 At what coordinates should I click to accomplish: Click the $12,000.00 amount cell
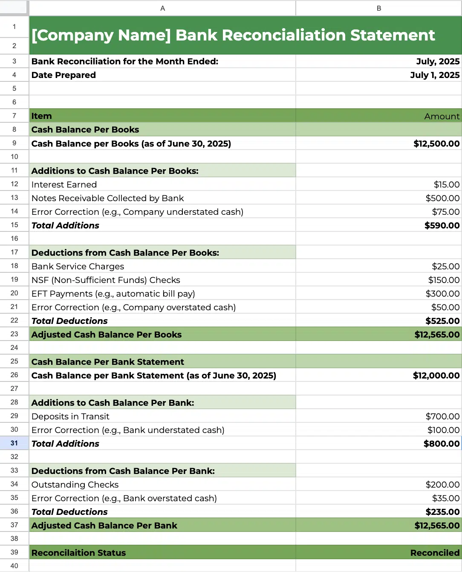click(x=378, y=375)
